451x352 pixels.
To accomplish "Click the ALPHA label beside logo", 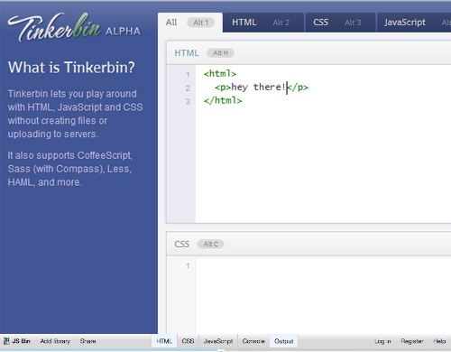I will (123, 32).
